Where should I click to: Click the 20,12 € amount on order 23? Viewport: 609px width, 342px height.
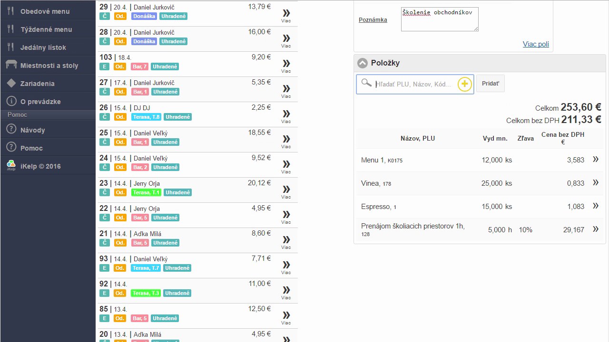(259, 183)
